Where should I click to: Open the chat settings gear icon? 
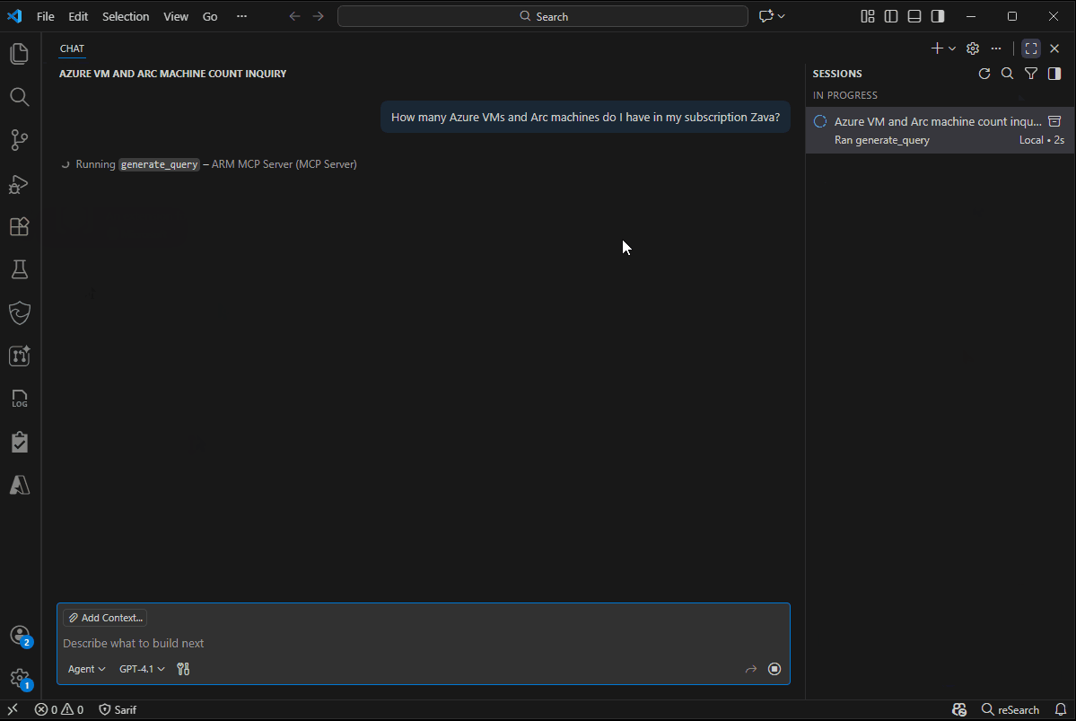[x=973, y=48]
